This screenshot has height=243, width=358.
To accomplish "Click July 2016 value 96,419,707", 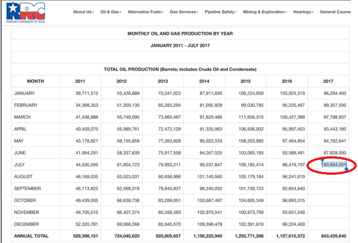I will tap(293, 165).
